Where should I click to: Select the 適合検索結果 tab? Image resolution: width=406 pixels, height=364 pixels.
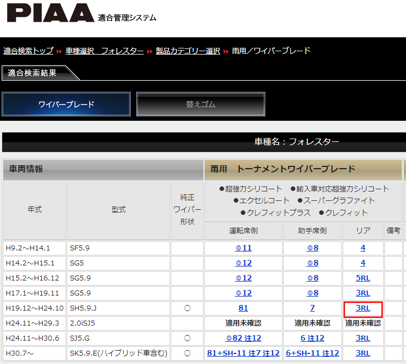click(x=32, y=73)
